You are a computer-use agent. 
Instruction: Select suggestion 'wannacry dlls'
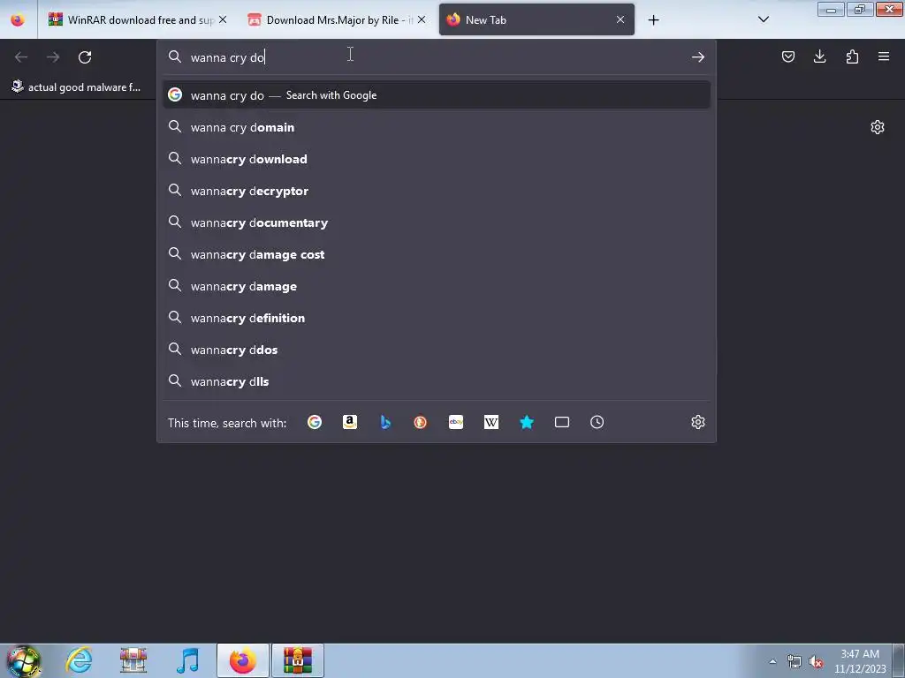coord(437,381)
